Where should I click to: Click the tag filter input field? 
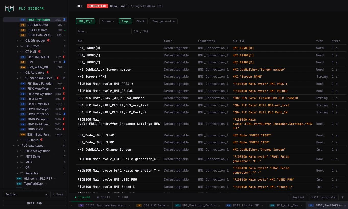104,31
